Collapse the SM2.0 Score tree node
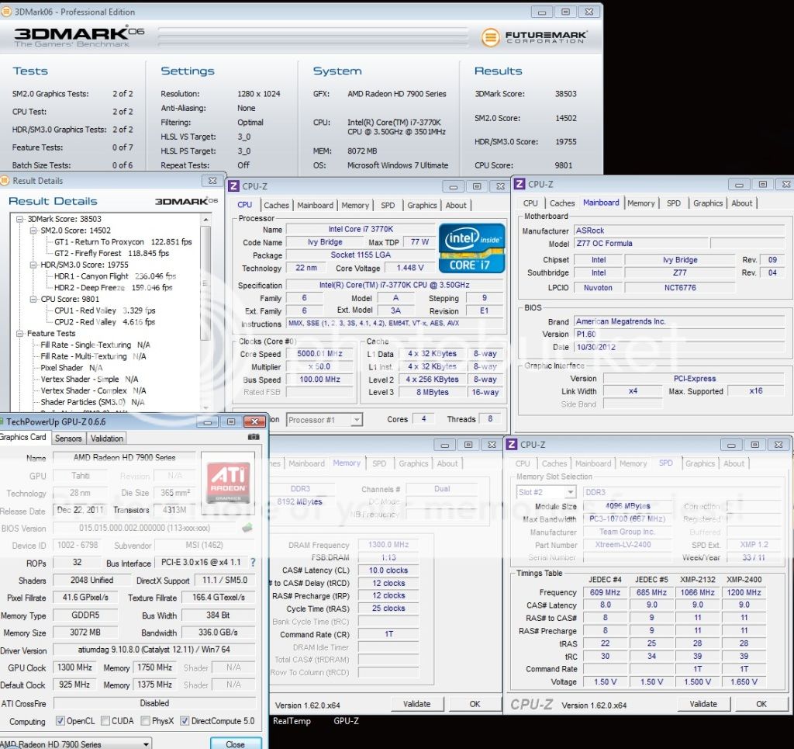The image size is (794, 749). tap(33, 231)
